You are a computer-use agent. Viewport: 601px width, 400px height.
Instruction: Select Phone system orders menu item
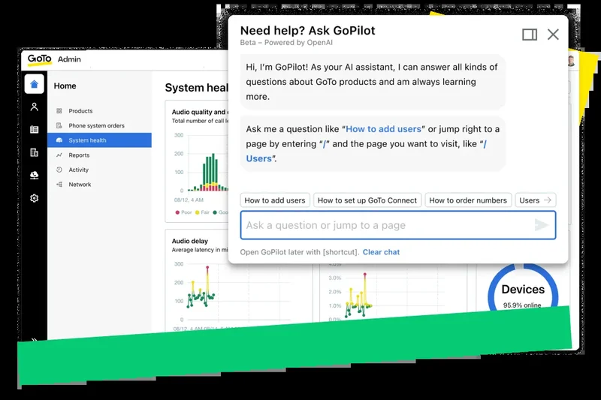tap(96, 125)
